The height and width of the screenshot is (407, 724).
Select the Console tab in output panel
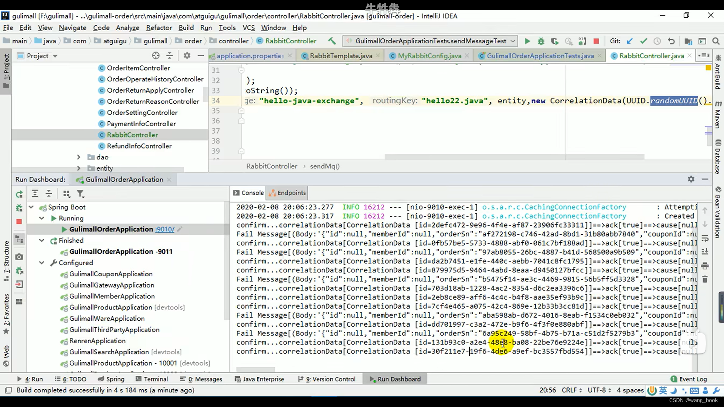(253, 193)
